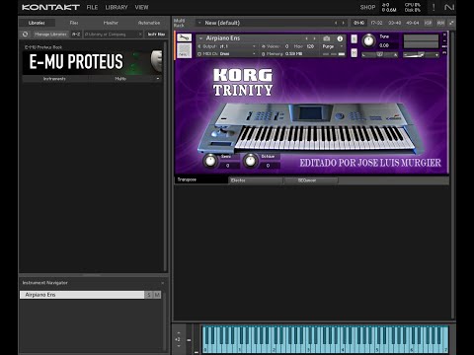Toggle the KSP multi script button
Viewport: 474px width, 355px height.
coord(428,23)
